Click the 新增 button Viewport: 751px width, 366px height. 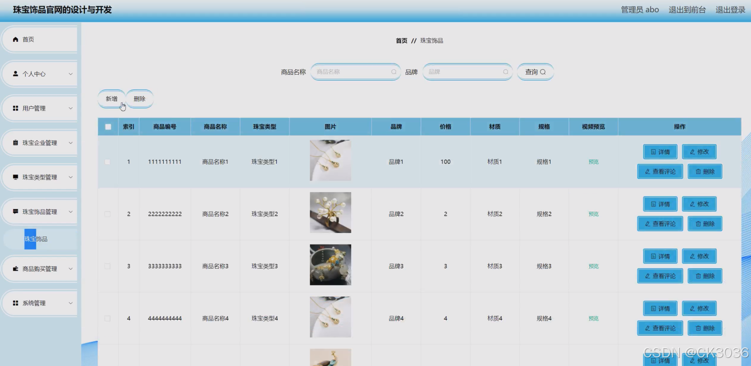click(x=112, y=99)
